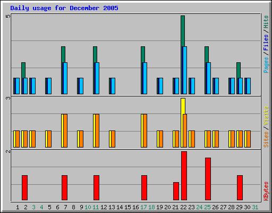Select the green Hits bar for day 2
Viewport: 272px width, 213px height.
pyautogui.click(x=23, y=70)
